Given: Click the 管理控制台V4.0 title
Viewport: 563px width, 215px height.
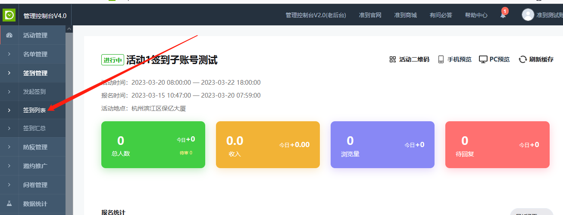Looking at the screenshot, I should click(x=45, y=16).
